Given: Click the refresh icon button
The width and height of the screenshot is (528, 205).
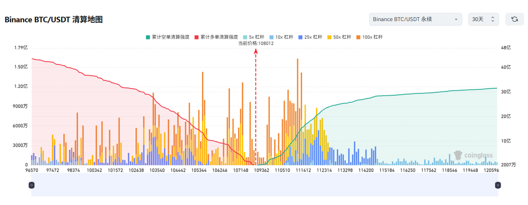Looking at the screenshot, I should point(514,19).
